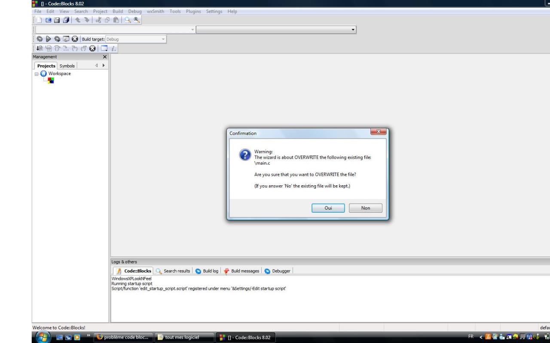Click the debugger Various info icon
Viewport: 550px width, 343px height.
point(113,48)
